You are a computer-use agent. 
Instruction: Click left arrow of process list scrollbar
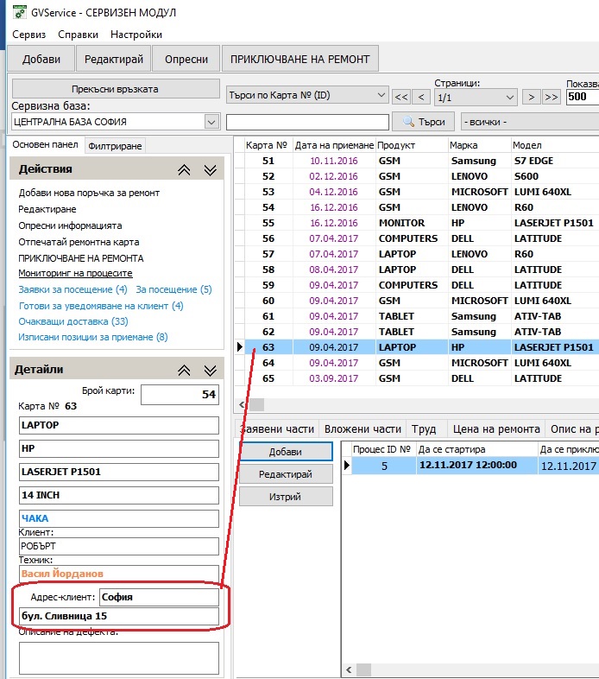pos(349,669)
